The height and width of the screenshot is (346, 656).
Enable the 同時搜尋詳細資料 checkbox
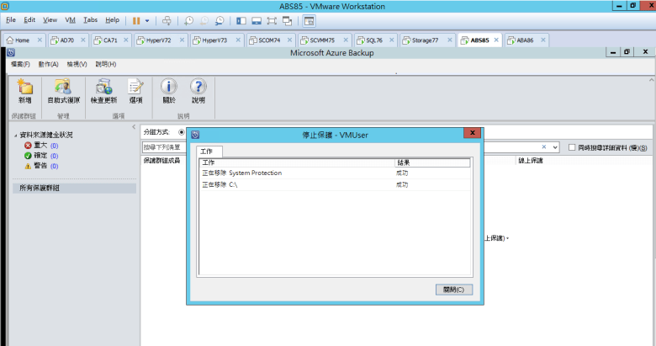click(572, 147)
